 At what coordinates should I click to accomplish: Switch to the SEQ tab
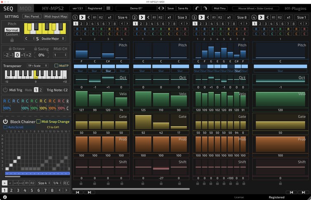coord(9,8)
